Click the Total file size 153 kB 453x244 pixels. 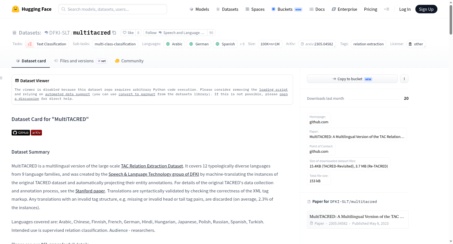point(319,179)
